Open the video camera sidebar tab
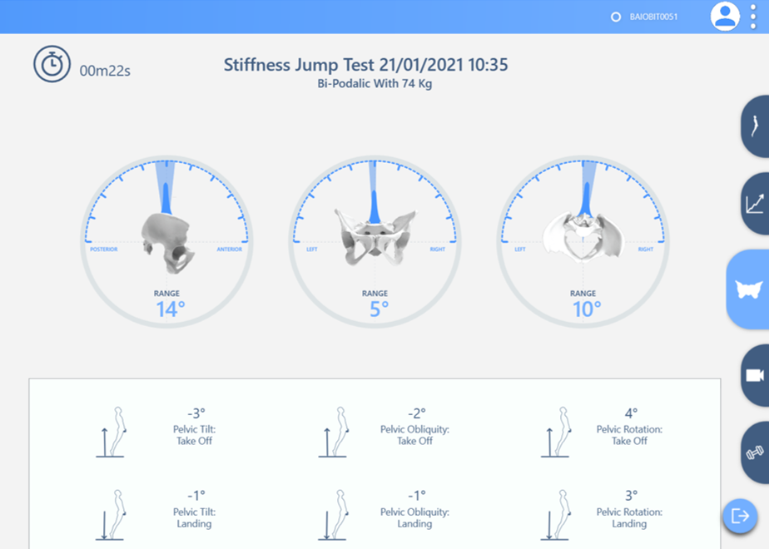This screenshot has width=769, height=549. (755, 375)
